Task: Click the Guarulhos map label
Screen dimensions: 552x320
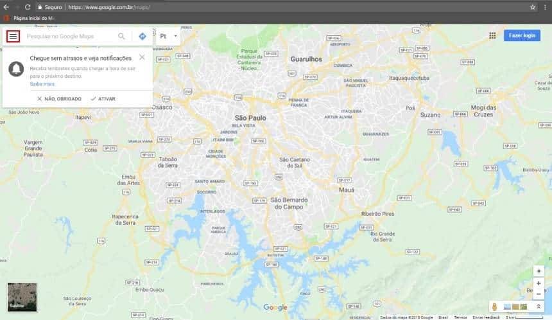Action: (306, 59)
